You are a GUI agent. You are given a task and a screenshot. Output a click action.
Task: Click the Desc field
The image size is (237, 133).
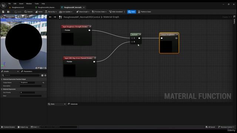[x=31, y=96]
